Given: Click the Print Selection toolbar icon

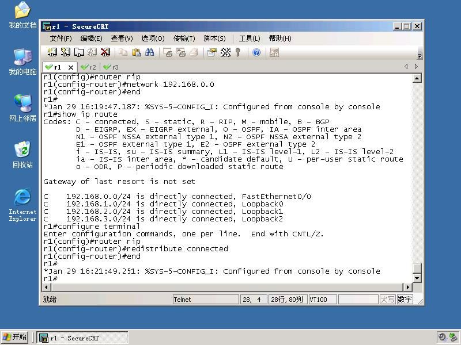Looking at the screenshot, I should click(181, 52).
